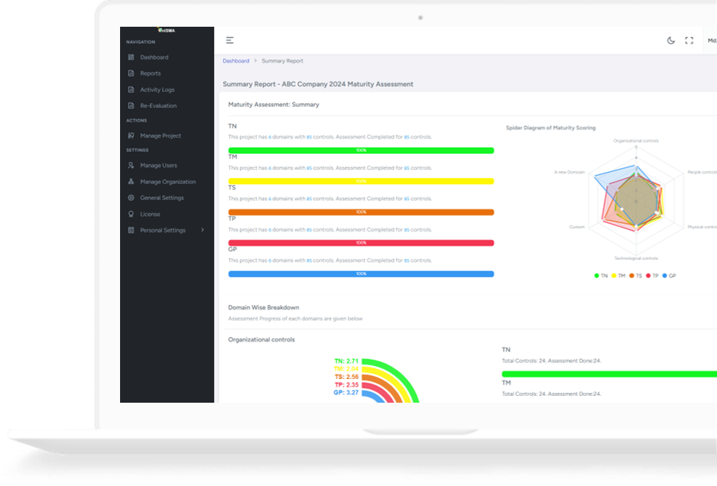Click 'Maturity Assessment: Summary' heading
This screenshot has height=486, width=717.
274,105
